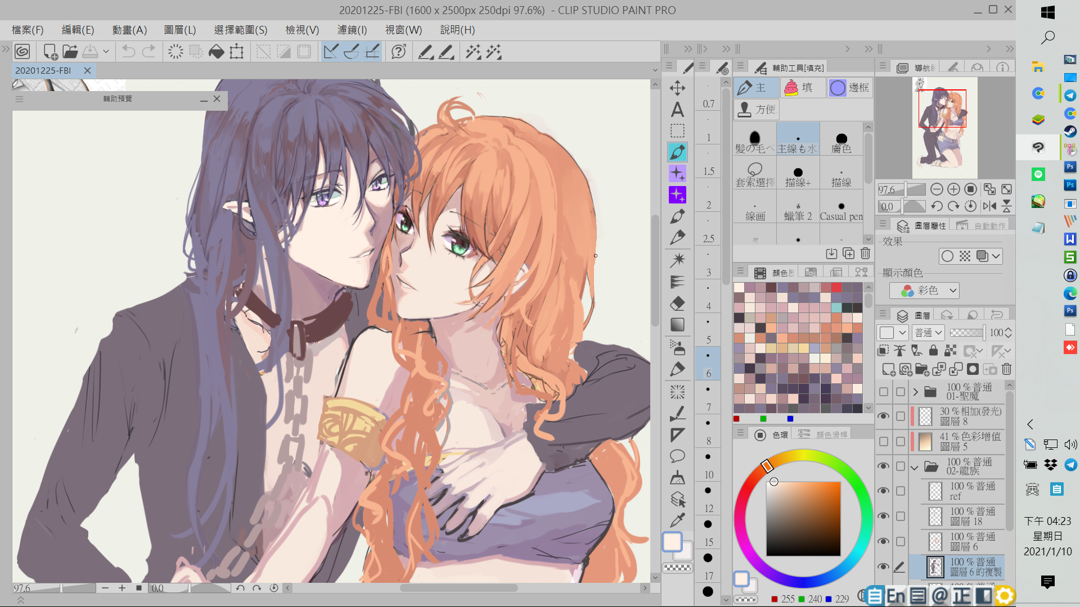Click the New file icon
Image resolution: width=1080 pixels, height=607 pixels.
click(x=50, y=52)
